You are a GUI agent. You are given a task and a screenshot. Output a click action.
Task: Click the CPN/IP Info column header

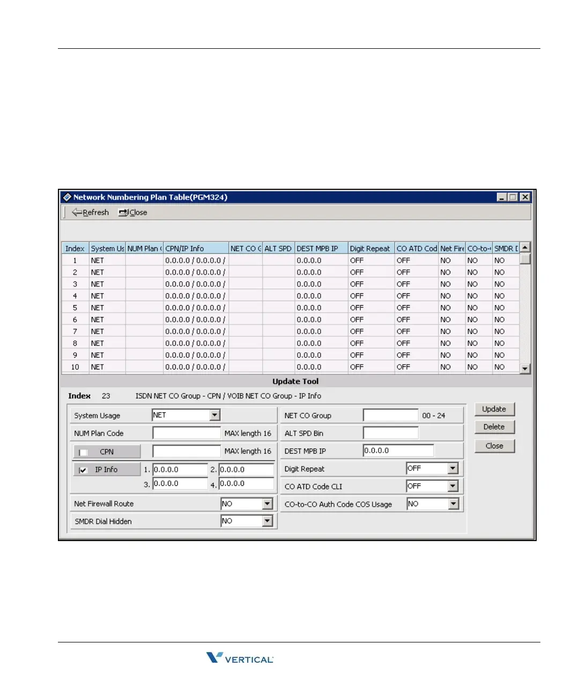tap(196, 248)
